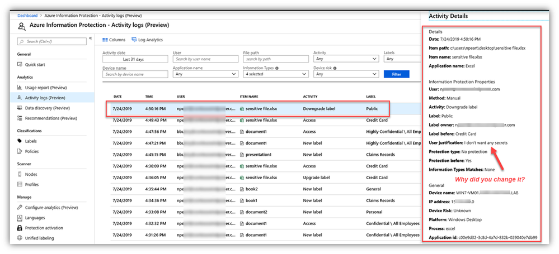
Task: Click the Log Analytics icon
Action: 134,40
